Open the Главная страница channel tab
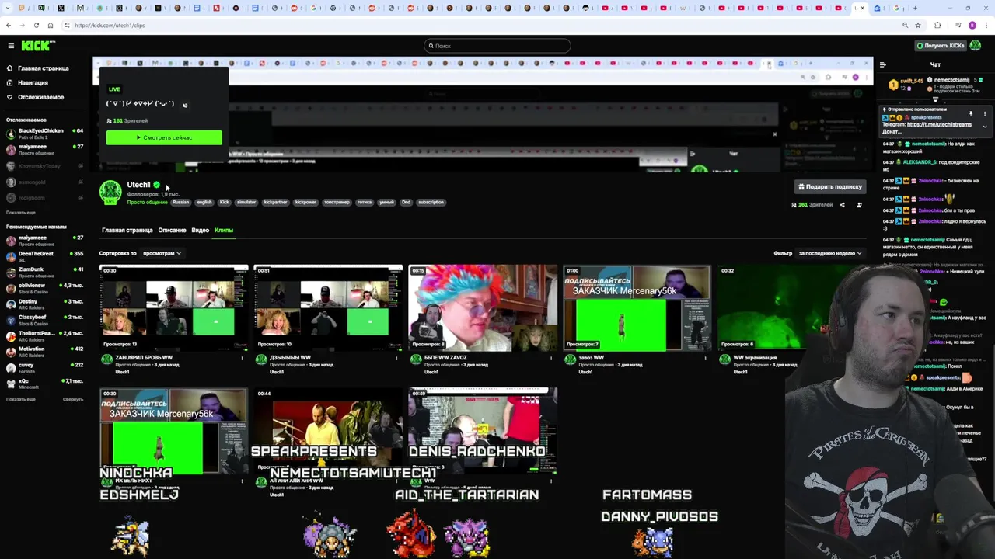 pyautogui.click(x=127, y=230)
